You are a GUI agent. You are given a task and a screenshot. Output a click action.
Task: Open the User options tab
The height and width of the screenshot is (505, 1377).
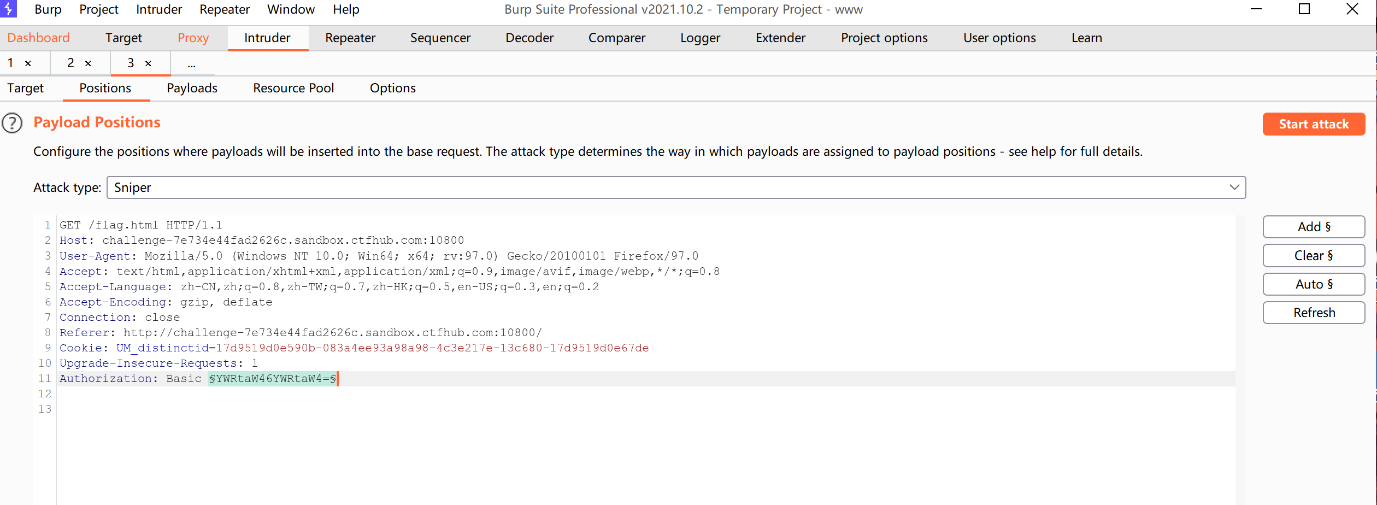[x=999, y=38]
